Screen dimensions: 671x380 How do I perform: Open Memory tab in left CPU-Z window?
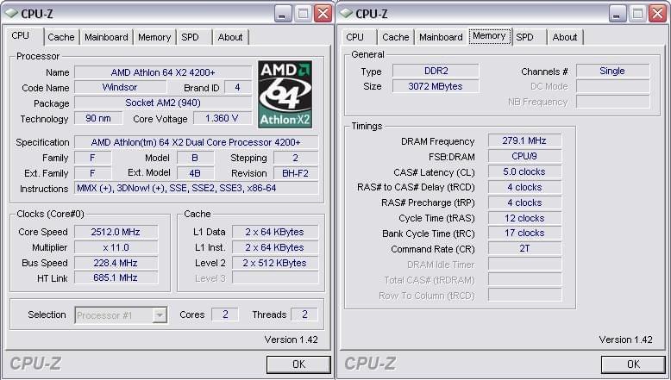tap(154, 37)
